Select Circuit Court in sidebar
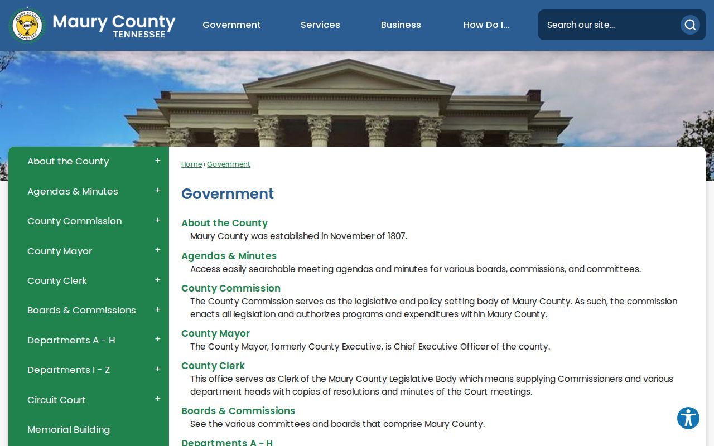 56,400
